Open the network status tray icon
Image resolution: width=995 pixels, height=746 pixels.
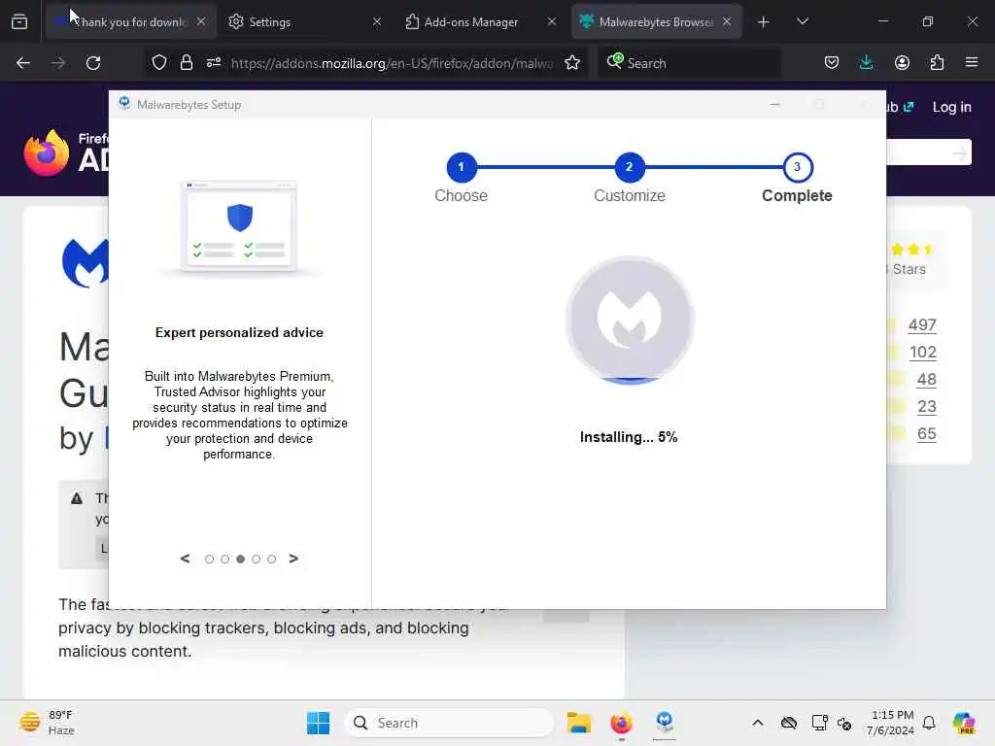(x=819, y=723)
